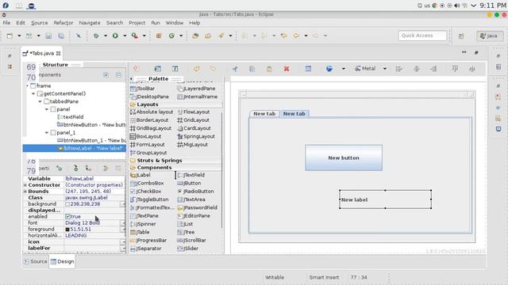Open the Java perspective button

pos(490,36)
